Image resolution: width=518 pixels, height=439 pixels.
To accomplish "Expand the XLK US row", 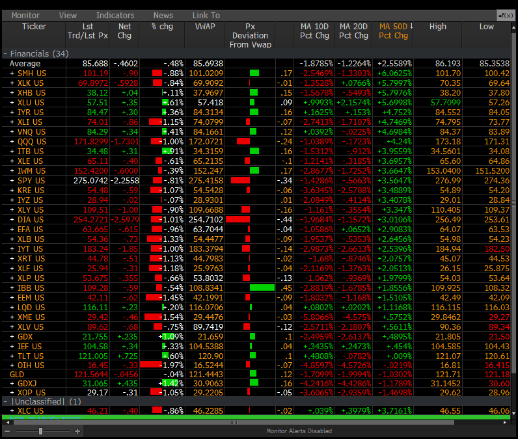I will (12, 83).
